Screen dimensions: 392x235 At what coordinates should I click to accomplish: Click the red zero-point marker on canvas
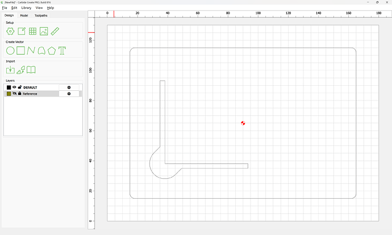coord(243,123)
